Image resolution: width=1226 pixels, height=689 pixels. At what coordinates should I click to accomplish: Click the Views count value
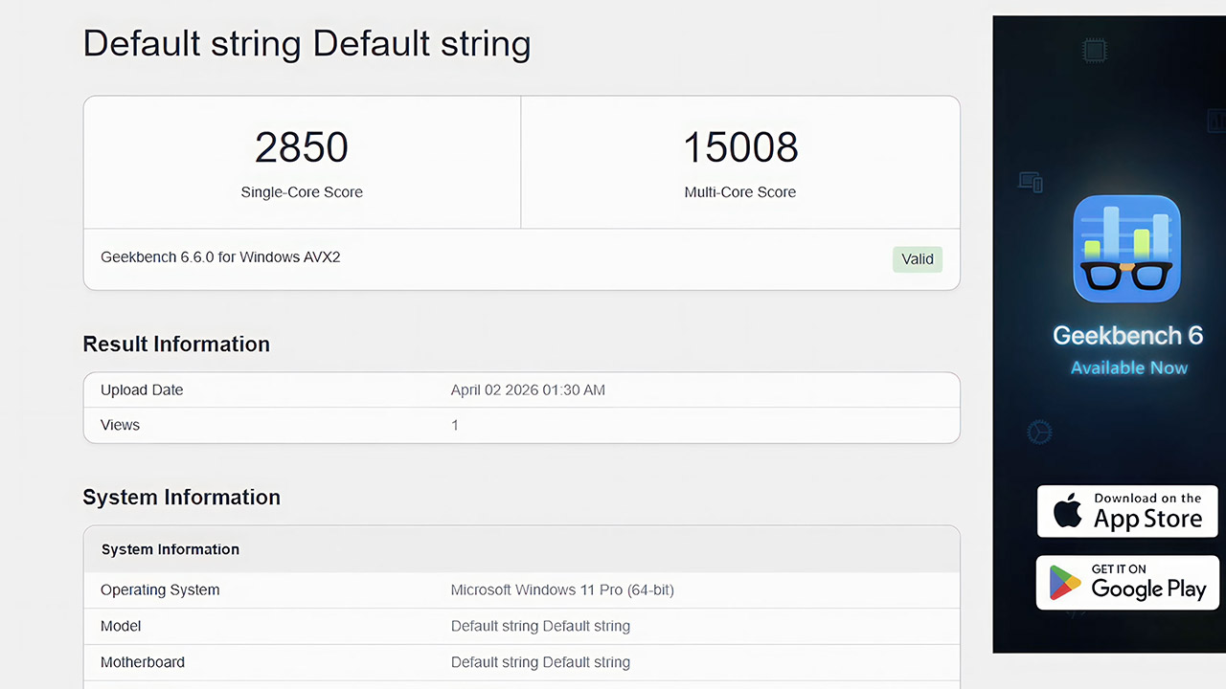(455, 425)
